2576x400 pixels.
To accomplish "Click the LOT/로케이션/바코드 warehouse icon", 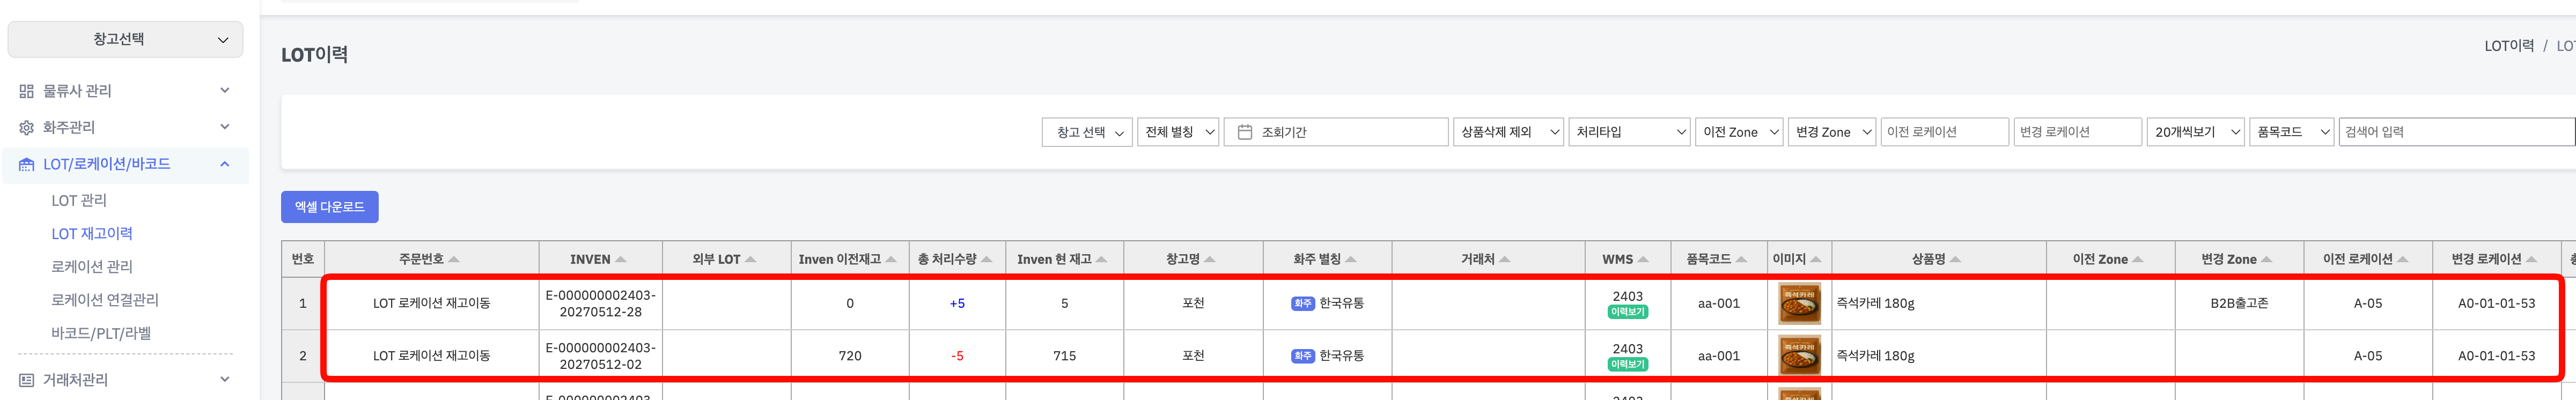I will pyautogui.click(x=26, y=164).
